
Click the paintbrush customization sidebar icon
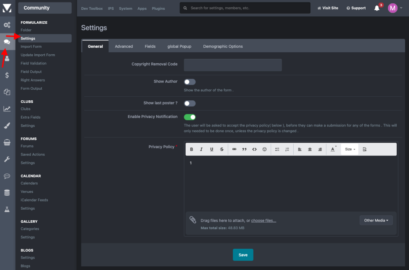(x=7, y=126)
